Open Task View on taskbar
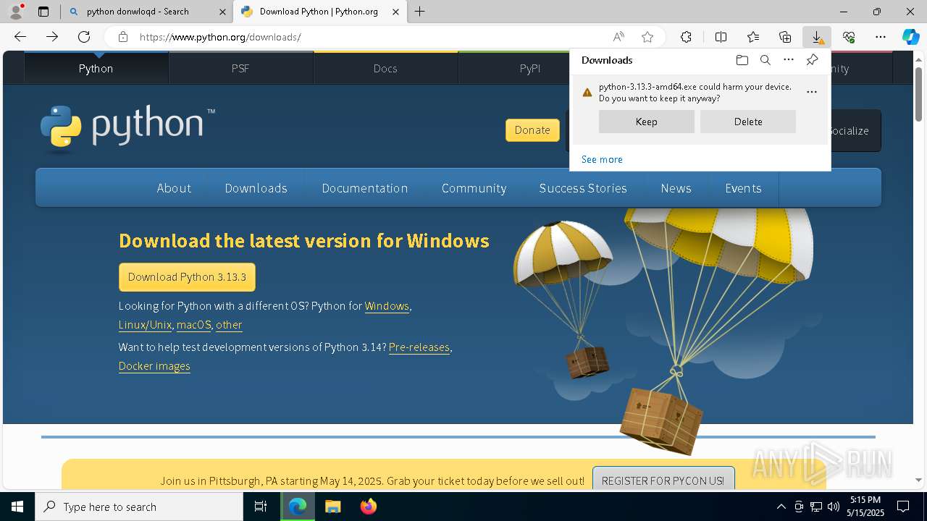This screenshot has height=521, width=927. tap(261, 507)
